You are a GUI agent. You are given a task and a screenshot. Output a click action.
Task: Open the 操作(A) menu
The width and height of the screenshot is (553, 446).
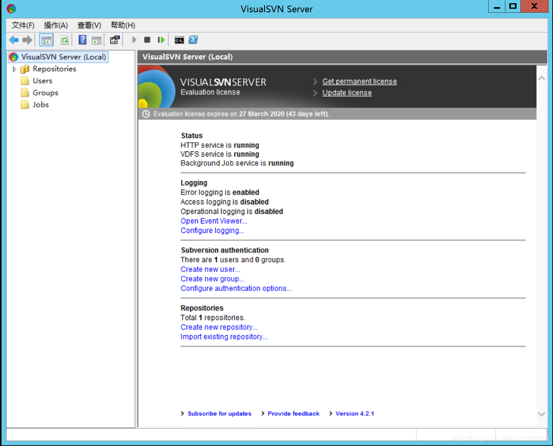[56, 25]
